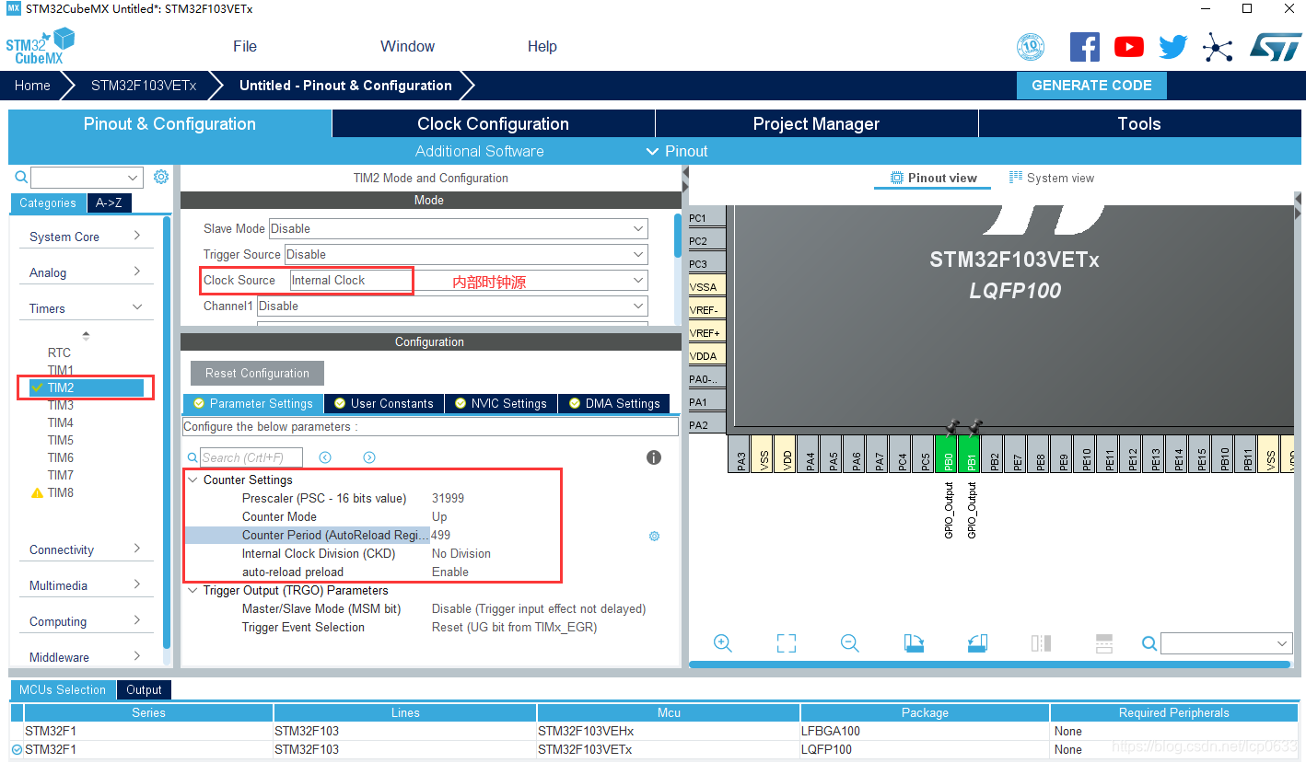Expand the System Core category
The image size is (1306, 763).
86,237
